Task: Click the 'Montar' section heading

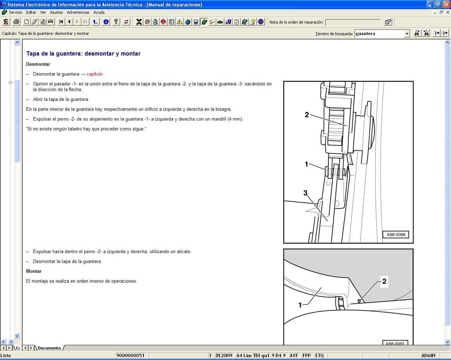Action: 34,271
